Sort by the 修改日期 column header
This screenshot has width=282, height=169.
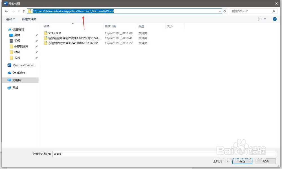[x=111, y=26]
